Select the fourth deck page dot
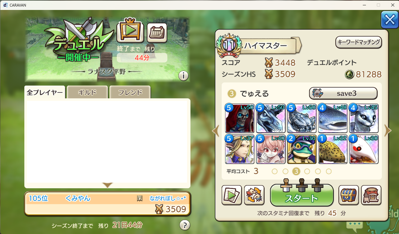The image size is (399, 234). (307, 171)
